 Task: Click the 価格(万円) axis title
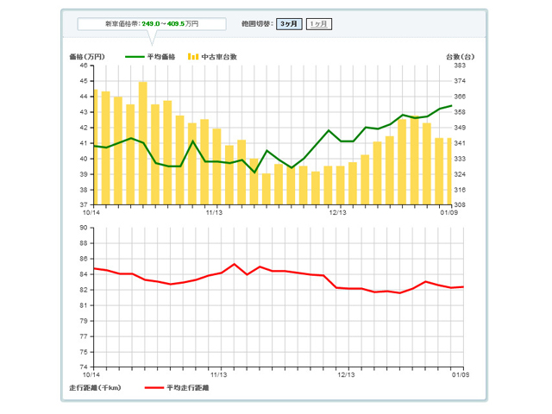(x=86, y=56)
